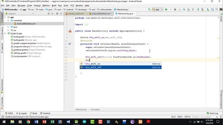Viewport: 223px width, 125px height.
Task: Collapse the manifests folder
Action: tap(8, 20)
